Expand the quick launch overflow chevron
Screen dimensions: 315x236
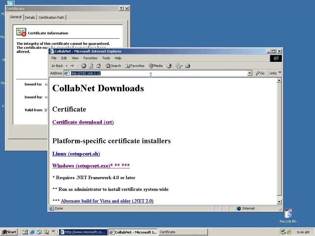click(53, 231)
